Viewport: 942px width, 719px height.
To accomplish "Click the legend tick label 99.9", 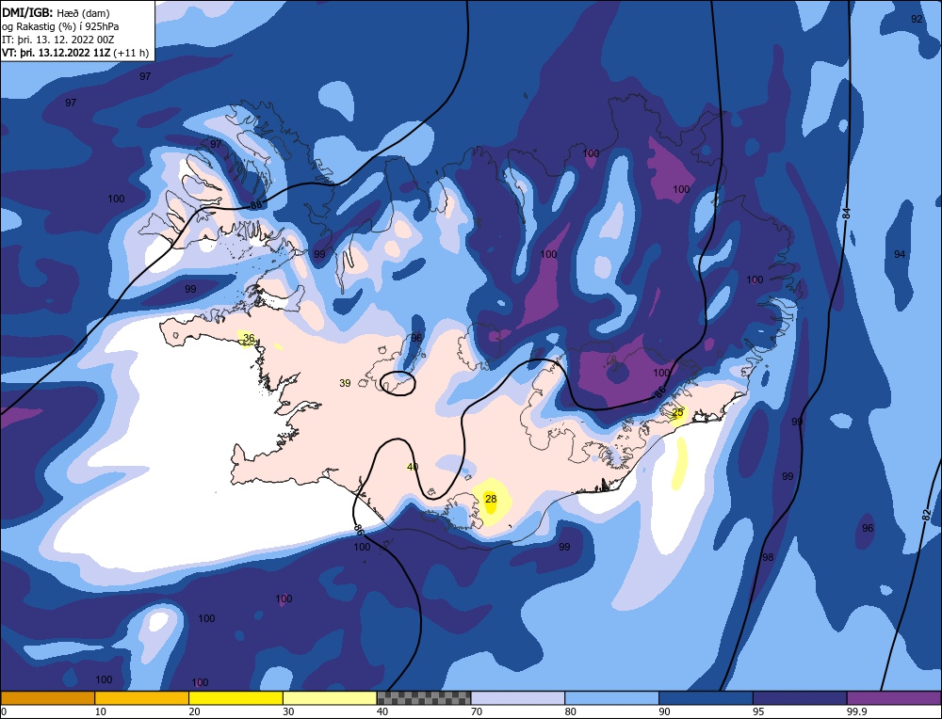I will tap(855, 711).
